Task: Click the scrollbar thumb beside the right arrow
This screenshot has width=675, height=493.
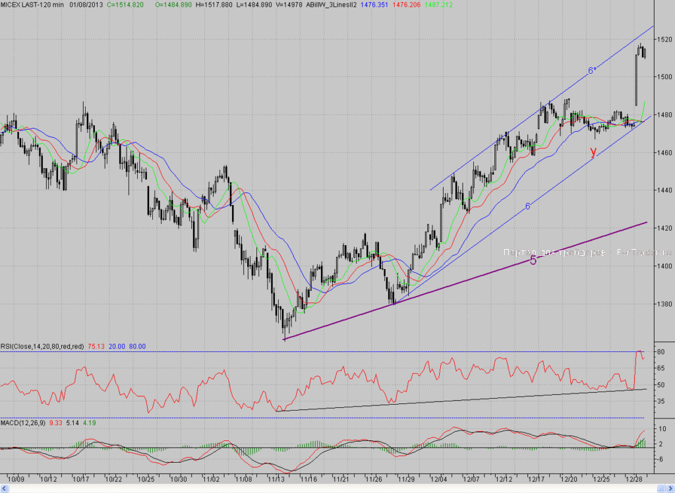Action: (661, 488)
